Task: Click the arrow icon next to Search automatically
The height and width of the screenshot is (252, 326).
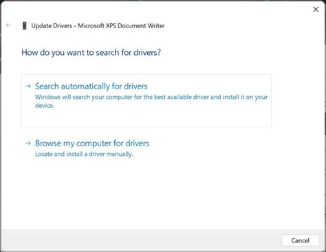Action: coord(28,86)
